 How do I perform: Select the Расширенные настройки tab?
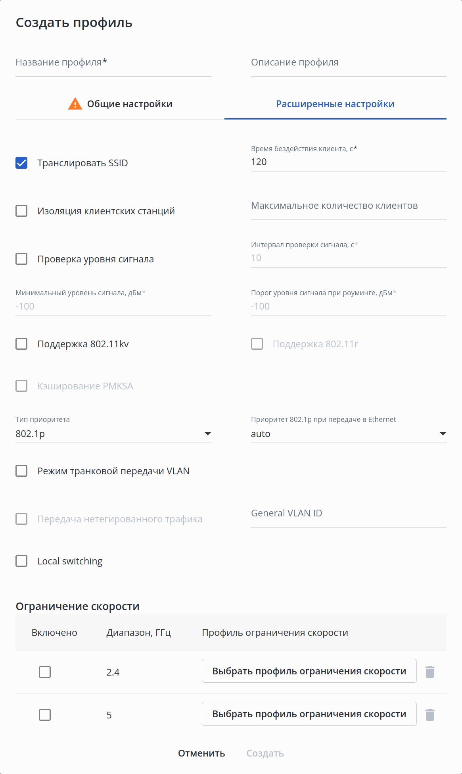pos(335,104)
